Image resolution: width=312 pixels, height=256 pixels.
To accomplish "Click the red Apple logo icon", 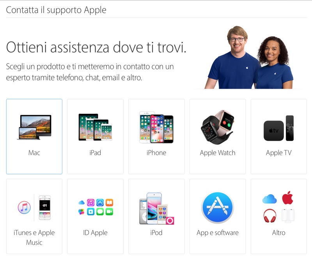I will [287, 198].
